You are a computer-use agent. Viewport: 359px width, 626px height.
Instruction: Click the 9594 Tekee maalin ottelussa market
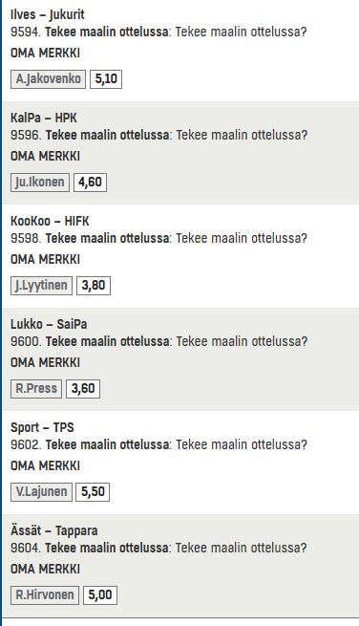(158, 32)
